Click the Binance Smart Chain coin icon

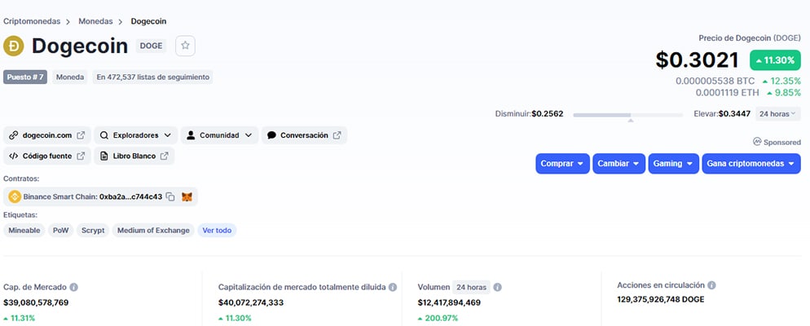(x=15, y=197)
